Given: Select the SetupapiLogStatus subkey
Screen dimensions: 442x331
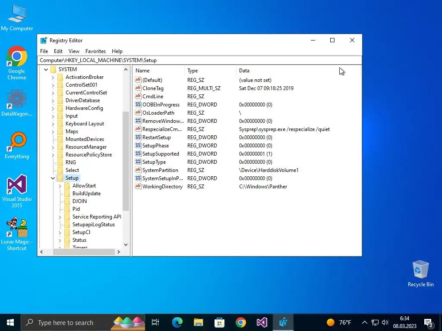Looking at the screenshot, I should [x=94, y=224].
